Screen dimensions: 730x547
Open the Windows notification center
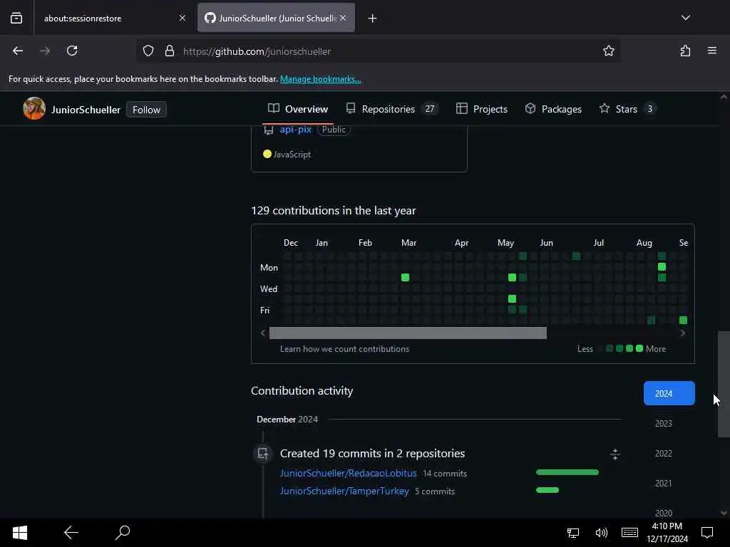pos(707,533)
